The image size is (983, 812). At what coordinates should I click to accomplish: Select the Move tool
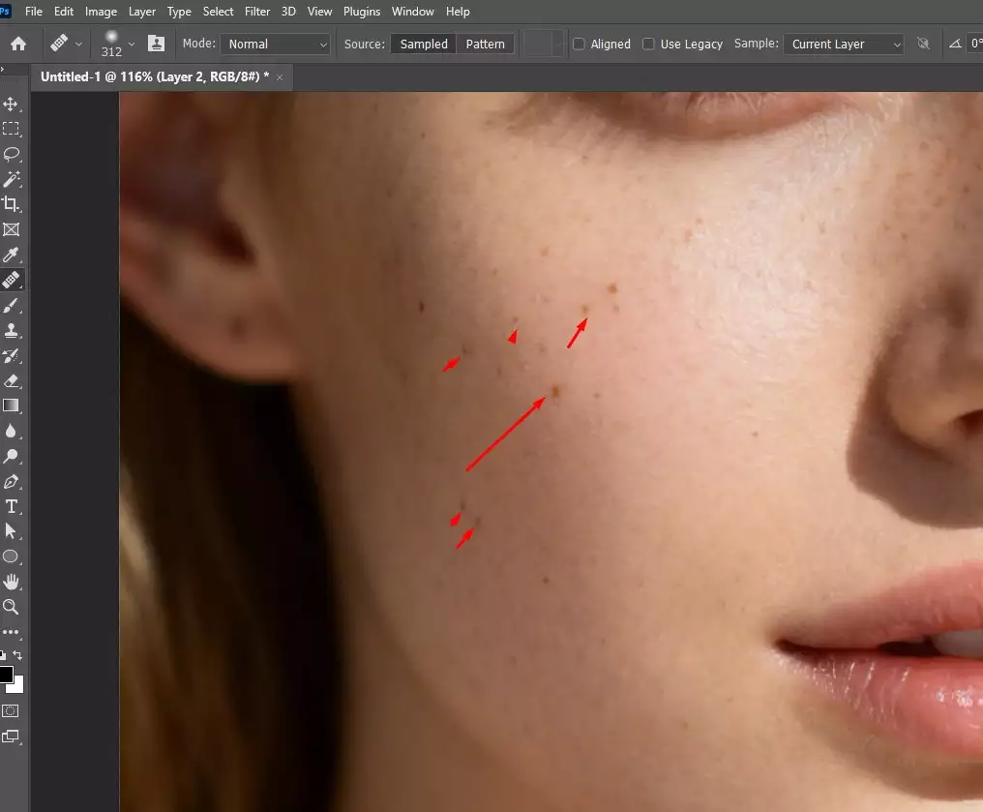13,104
